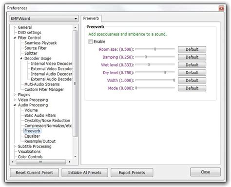
Task: Click the Dry level slider handle
Action: coord(165,72)
